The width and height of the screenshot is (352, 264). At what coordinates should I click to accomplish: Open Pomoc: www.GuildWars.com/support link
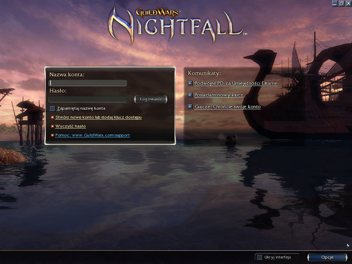point(92,135)
